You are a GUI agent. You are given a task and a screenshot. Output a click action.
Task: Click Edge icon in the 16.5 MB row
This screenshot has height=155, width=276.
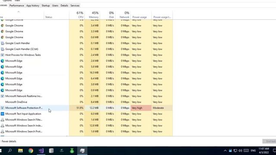click(x=2, y=73)
